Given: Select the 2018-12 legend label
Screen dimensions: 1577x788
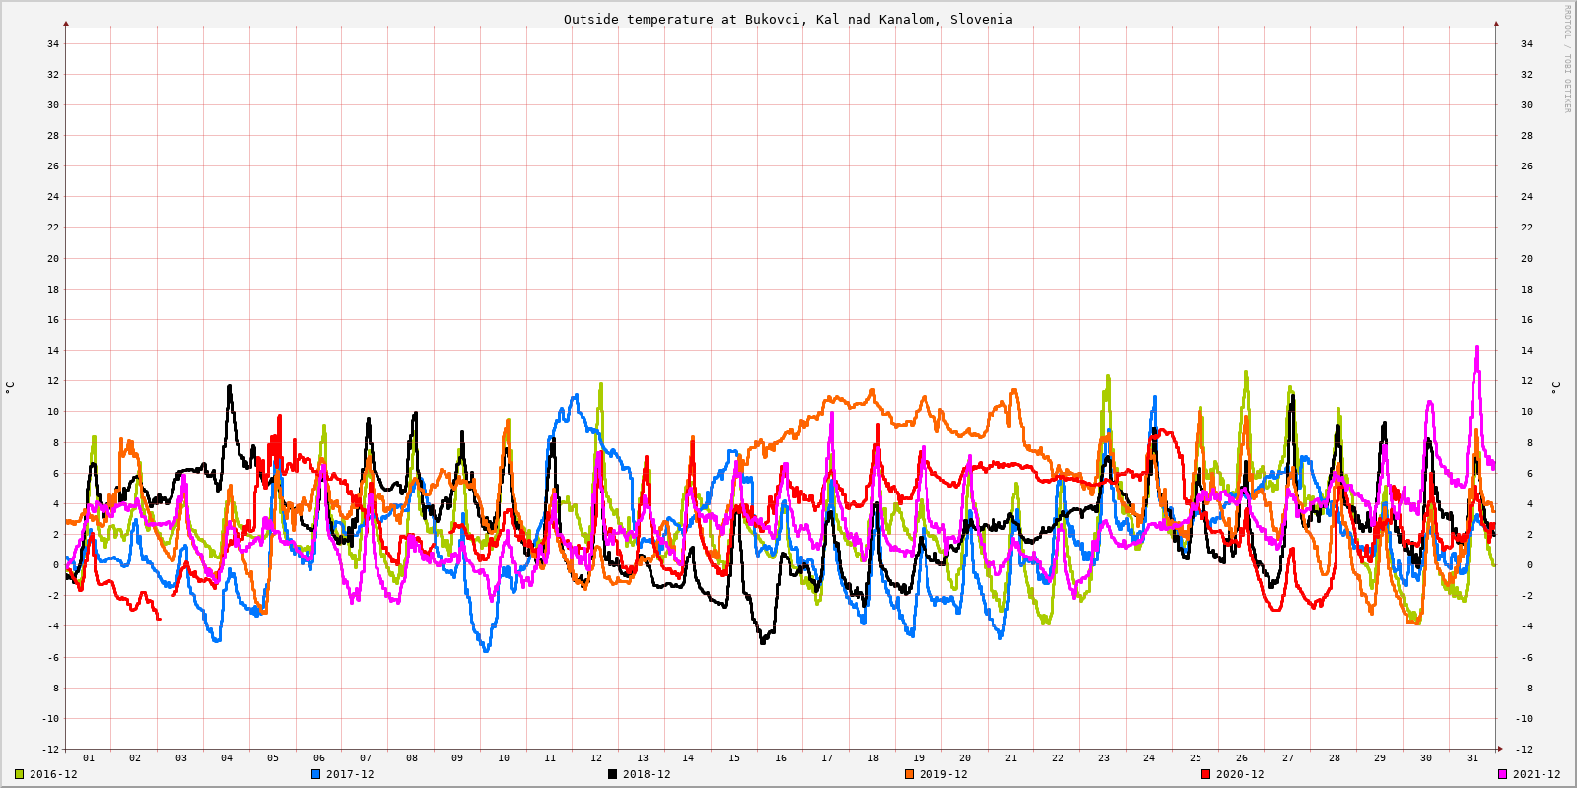Looking at the screenshot, I should (x=647, y=774).
